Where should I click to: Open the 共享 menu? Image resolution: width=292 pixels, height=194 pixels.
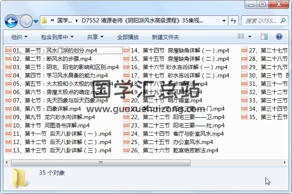click(x=96, y=37)
